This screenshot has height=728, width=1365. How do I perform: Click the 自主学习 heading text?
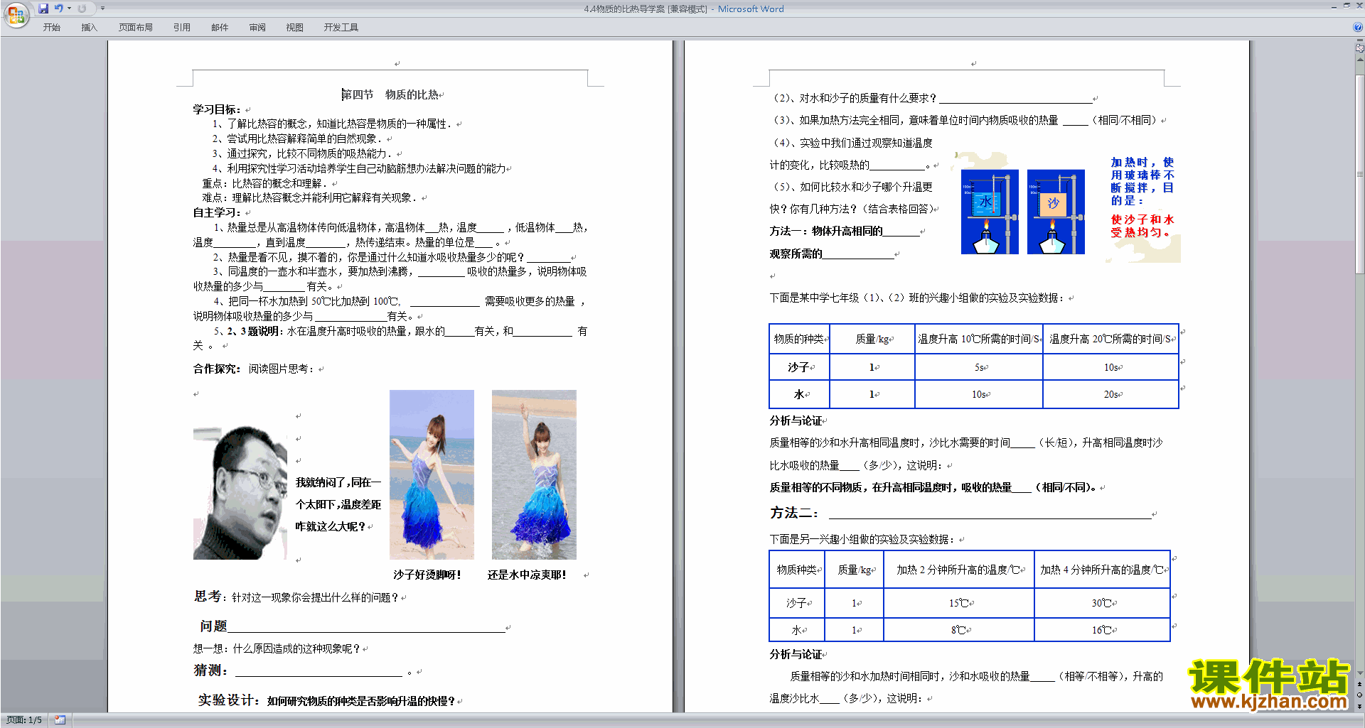(x=217, y=212)
